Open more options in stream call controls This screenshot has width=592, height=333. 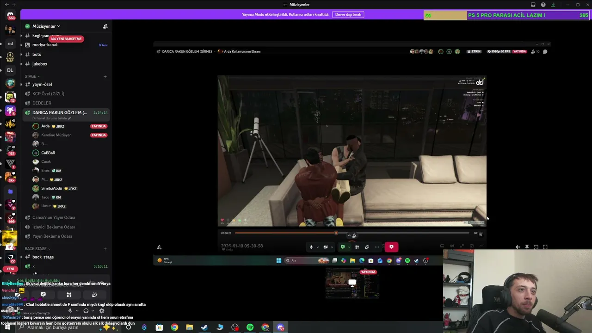click(x=377, y=247)
